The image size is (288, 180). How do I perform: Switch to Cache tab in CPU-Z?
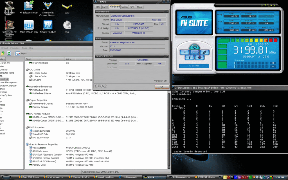coord(105,7)
